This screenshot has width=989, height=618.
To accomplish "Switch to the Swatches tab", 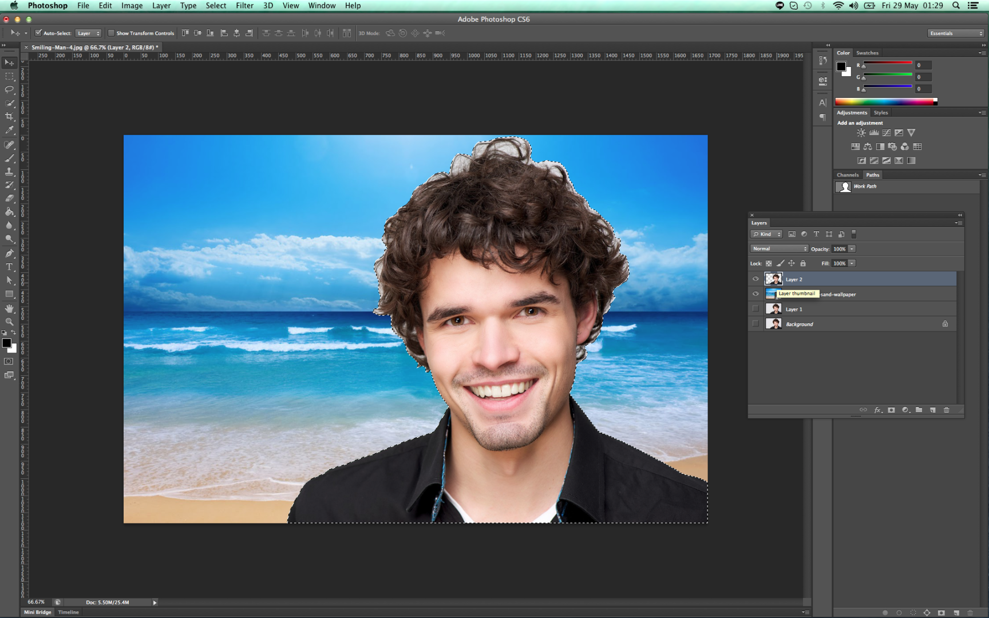I will point(867,53).
